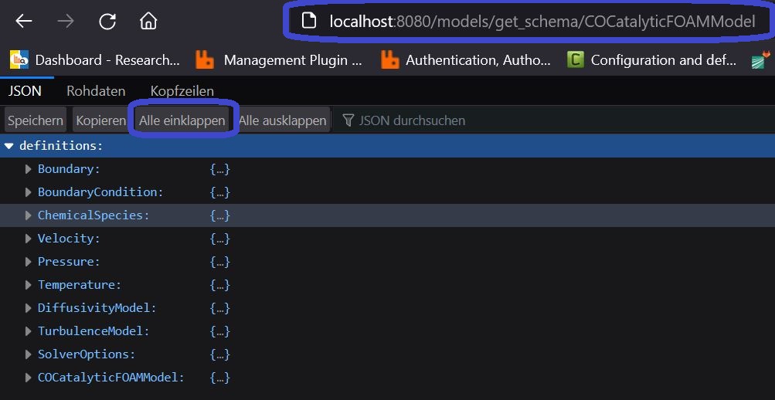The height and width of the screenshot is (400, 775).
Task: Switch to the Rohdaten tab
Action: [x=96, y=91]
